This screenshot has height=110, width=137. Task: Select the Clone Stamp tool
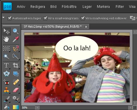pyautogui.click(x=6, y=90)
